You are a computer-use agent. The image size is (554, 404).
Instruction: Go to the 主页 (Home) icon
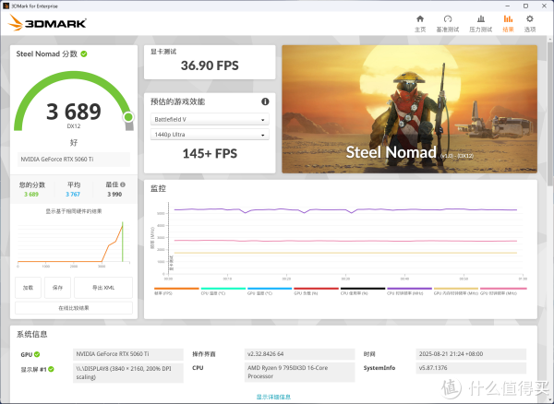(420, 22)
